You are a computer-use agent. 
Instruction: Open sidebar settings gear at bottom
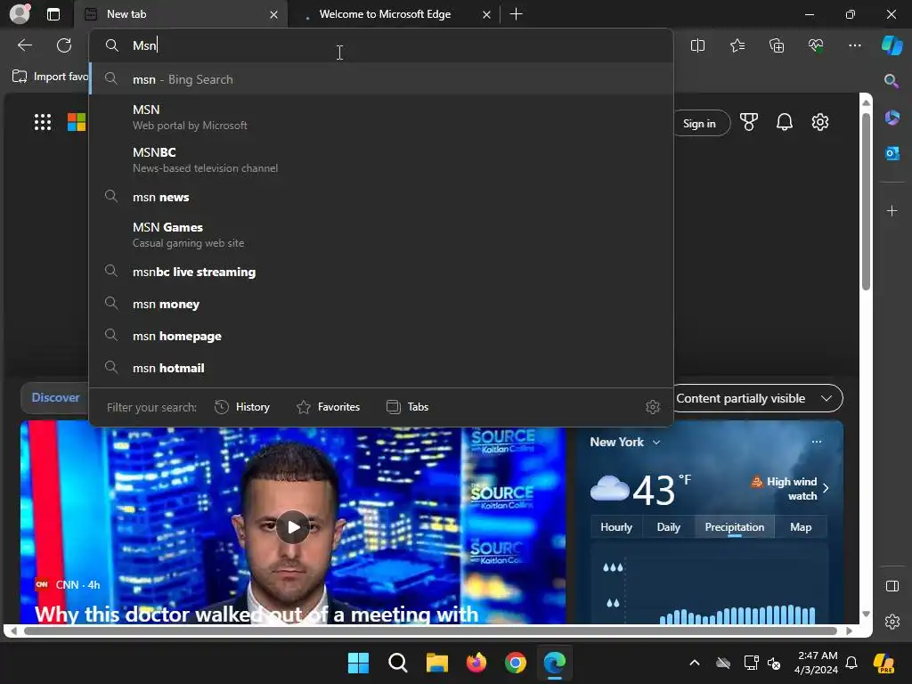click(892, 622)
